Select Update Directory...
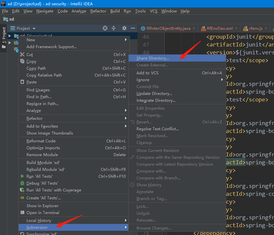 (177, 94)
